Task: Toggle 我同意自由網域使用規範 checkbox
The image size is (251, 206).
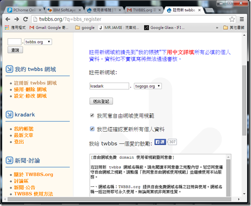Action: pos(92,115)
